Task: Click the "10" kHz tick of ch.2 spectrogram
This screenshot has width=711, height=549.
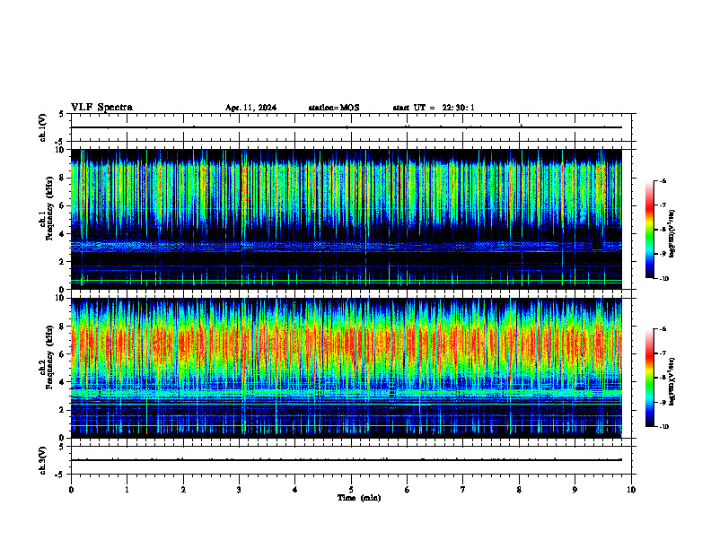Action: click(61, 299)
